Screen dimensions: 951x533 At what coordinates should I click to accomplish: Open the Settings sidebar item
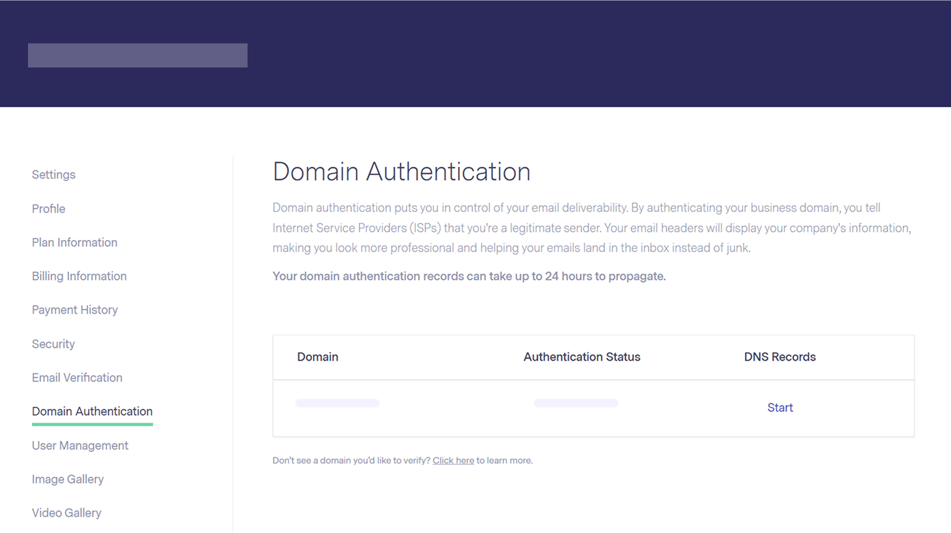[53, 174]
